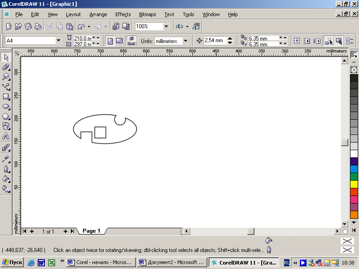This screenshot has height=269, width=359.
Task: Select the Freehand curve tool
Action: pos(6,87)
